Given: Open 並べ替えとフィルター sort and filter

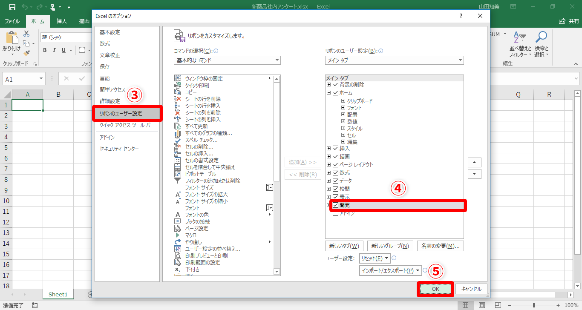Looking at the screenshot, I should click(520, 44).
